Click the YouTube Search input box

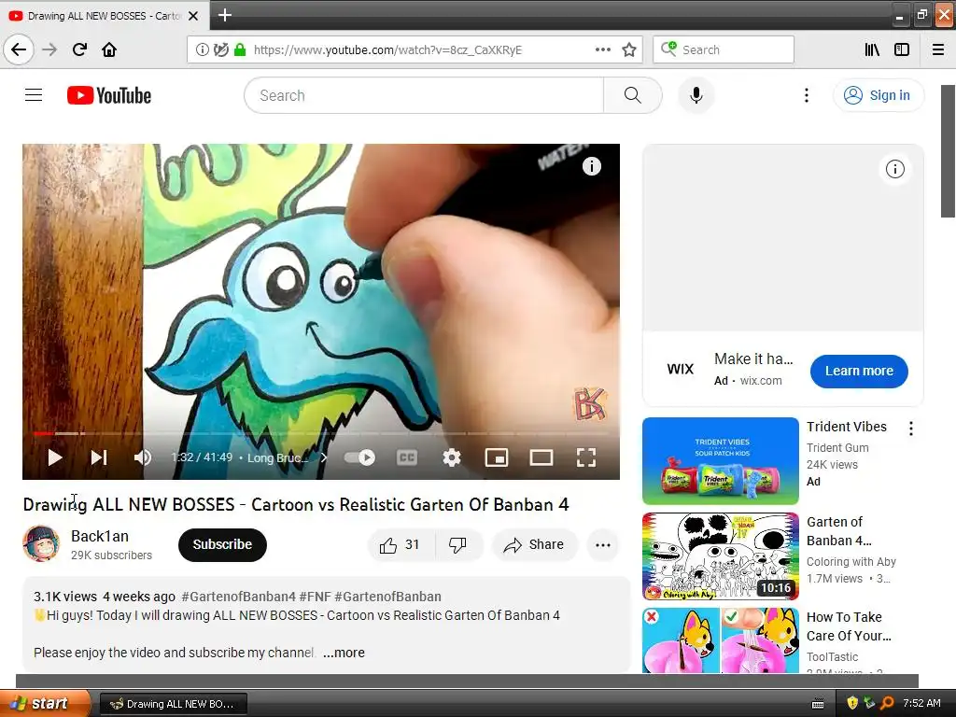425,95
